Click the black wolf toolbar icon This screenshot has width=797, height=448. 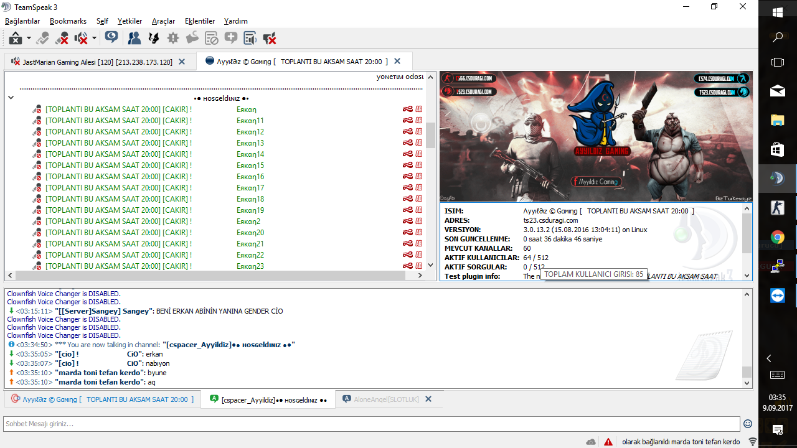tap(153, 39)
